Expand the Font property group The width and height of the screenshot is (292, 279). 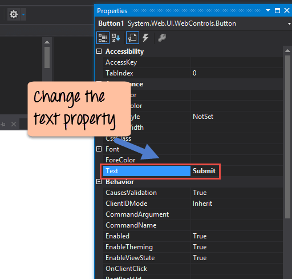point(99,149)
